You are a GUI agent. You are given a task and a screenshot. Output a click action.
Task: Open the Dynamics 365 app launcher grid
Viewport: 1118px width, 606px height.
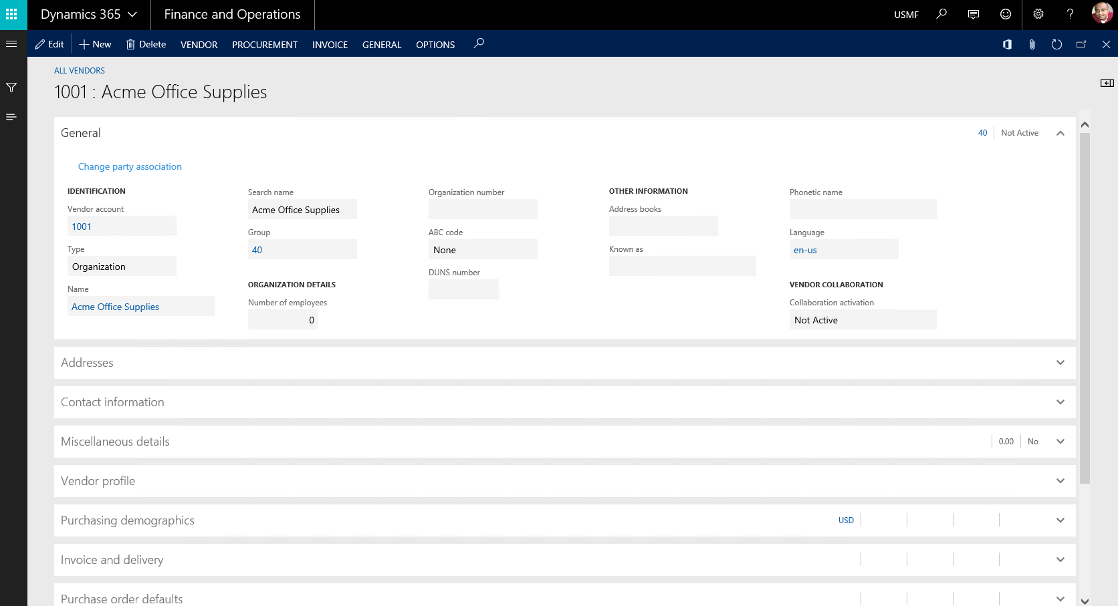tap(11, 14)
